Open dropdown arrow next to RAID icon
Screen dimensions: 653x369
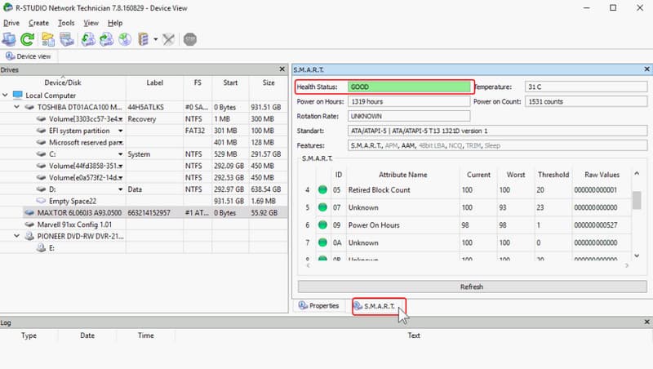coord(155,39)
